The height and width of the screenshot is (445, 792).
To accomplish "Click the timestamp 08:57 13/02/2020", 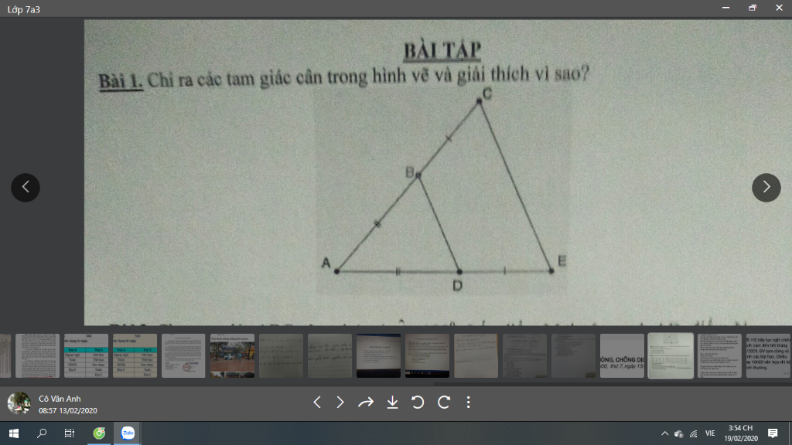I will 68,411.
